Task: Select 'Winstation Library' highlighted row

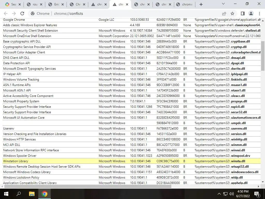Action: [x=132, y=161]
